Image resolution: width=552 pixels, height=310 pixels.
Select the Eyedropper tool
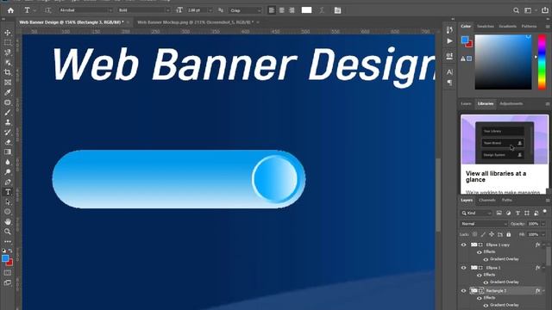(8, 92)
